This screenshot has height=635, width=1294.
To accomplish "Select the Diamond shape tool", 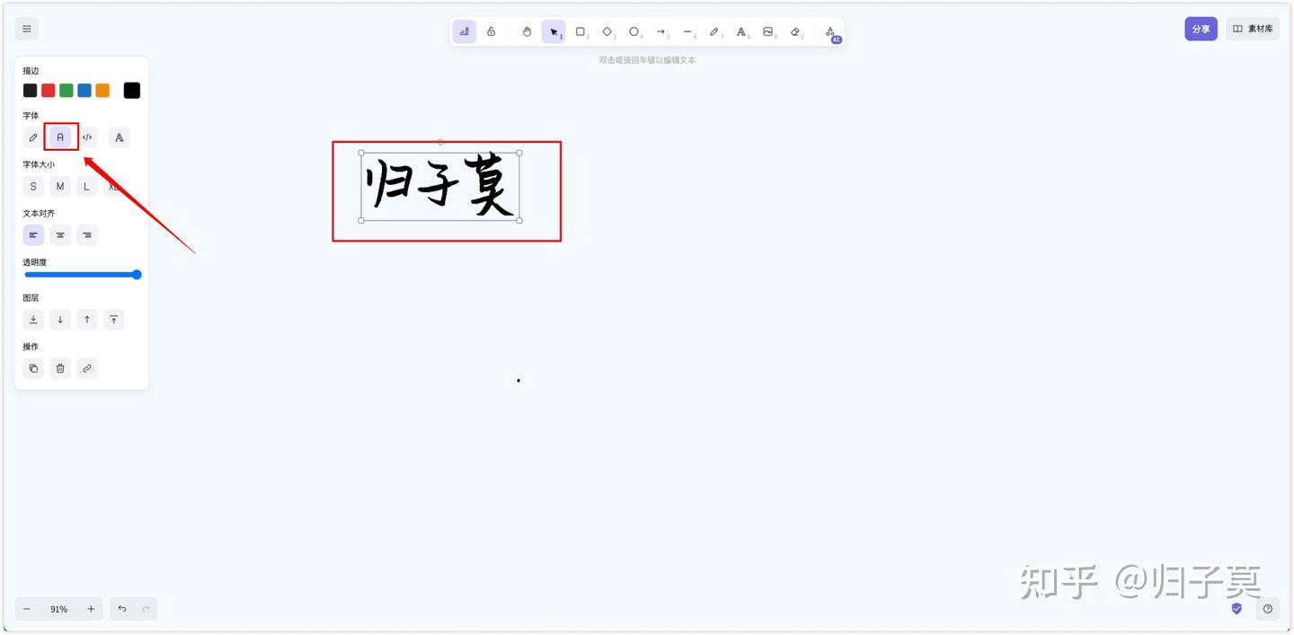I will pyautogui.click(x=607, y=31).
